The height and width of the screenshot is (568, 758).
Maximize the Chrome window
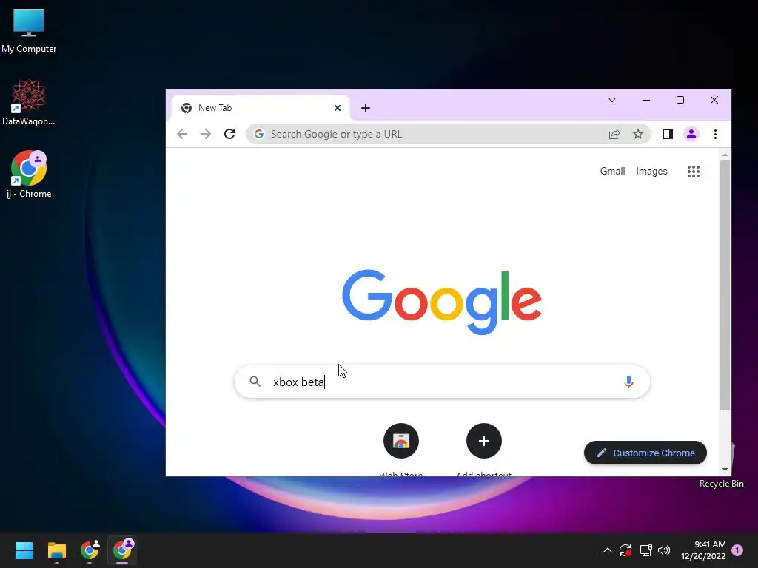coord(680,100)
